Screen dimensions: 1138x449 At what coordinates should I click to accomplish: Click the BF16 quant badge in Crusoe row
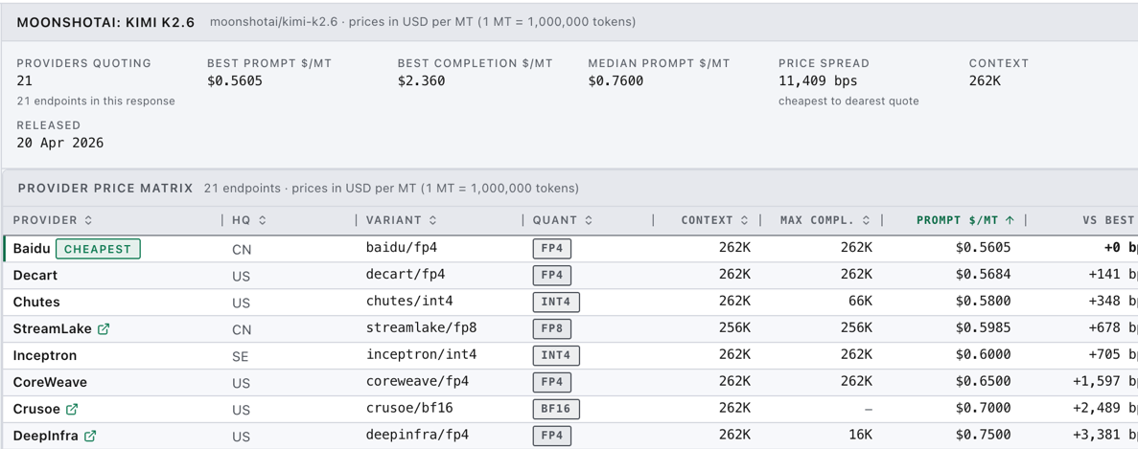pos(556,409)
